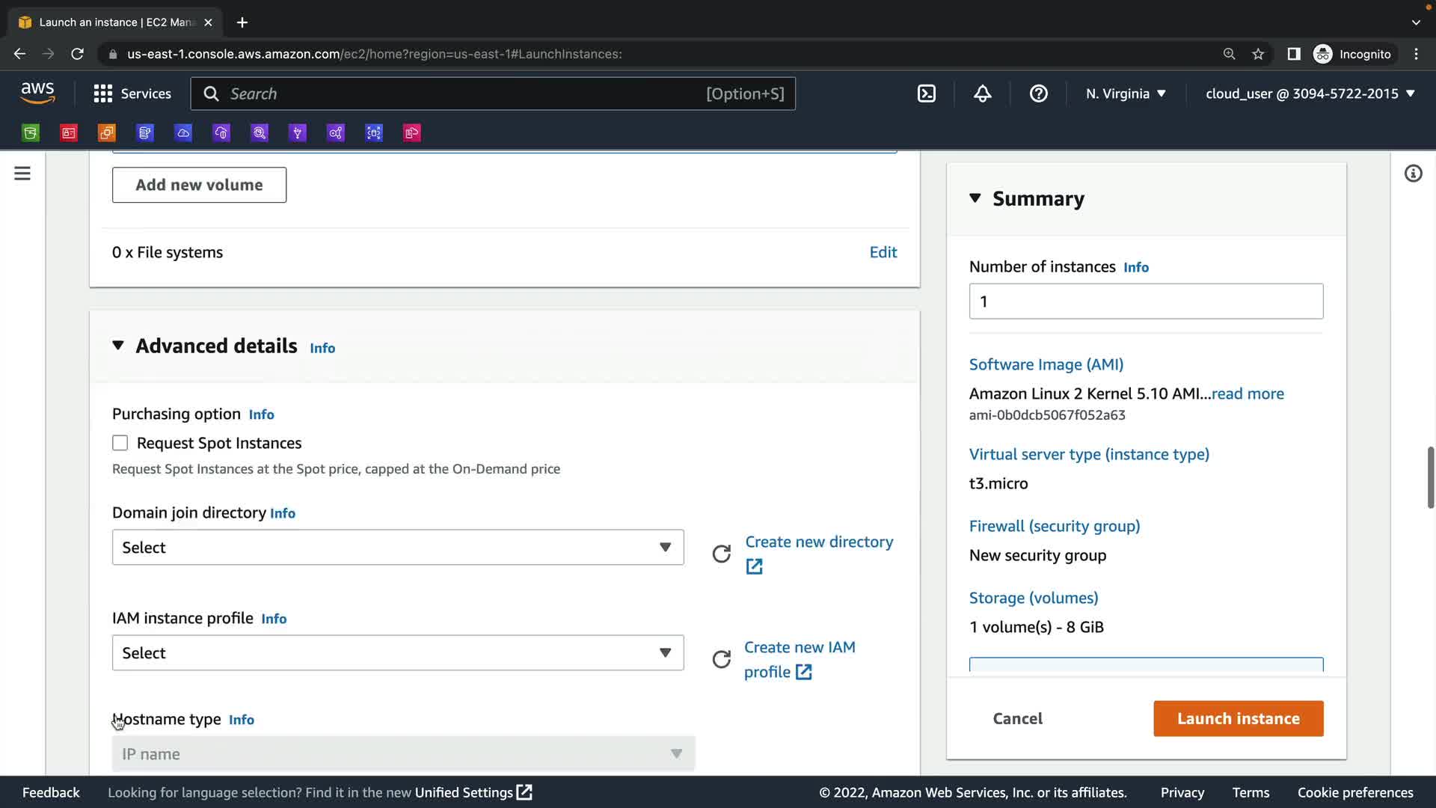The width and height of the screenshot is (1436, 808).
Task: Collapse the Summary panel
Action: pos(975,198)
